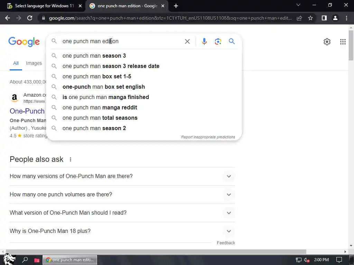Open Chrome three-dot menu
Screen dimensions: 354x265
click(x=346, y=18)
